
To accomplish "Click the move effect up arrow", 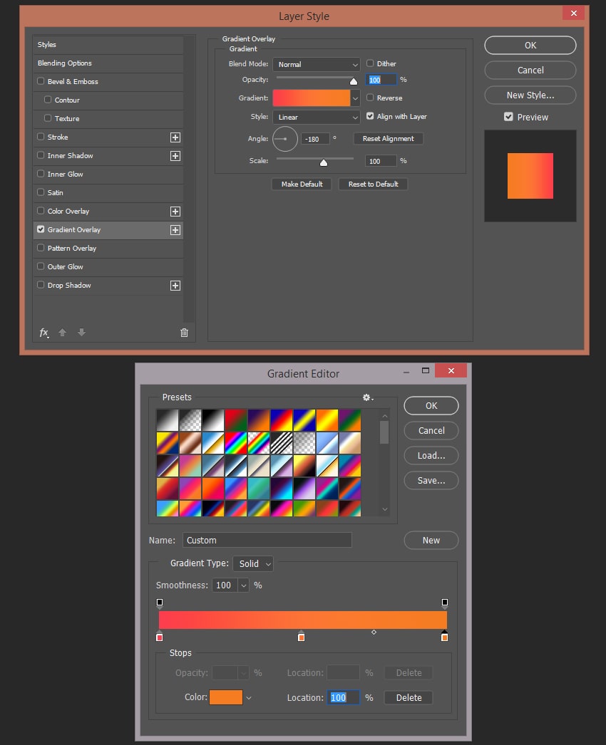I will pyautogui.click(x=62, y=333).
